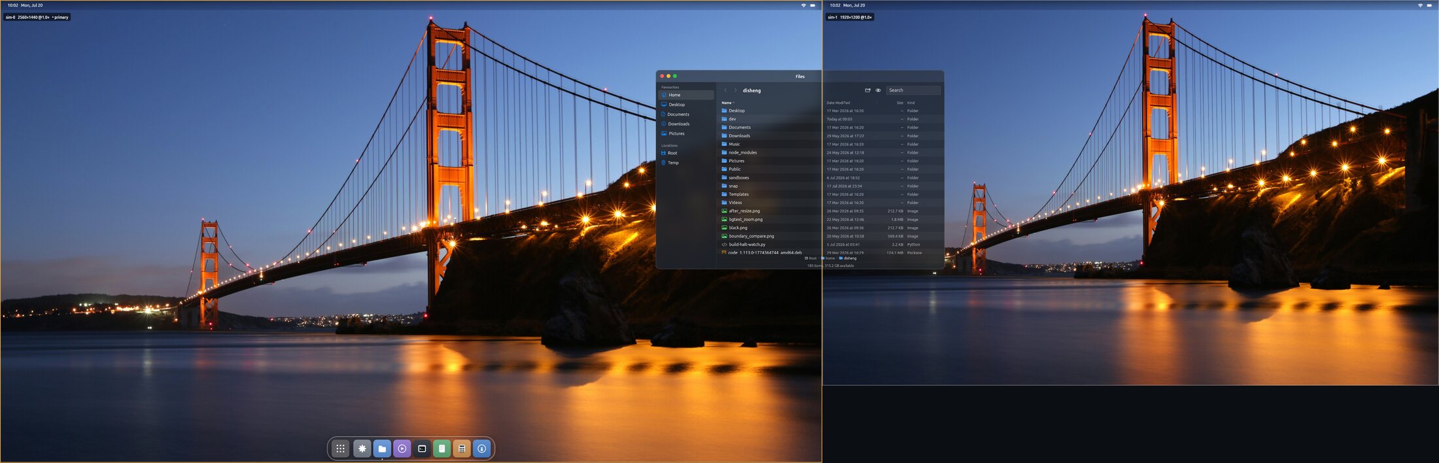The height and width of the screenshot is (463, 1439).
Task: Select the node_modules folder row
Action: (x=831, y=152)
